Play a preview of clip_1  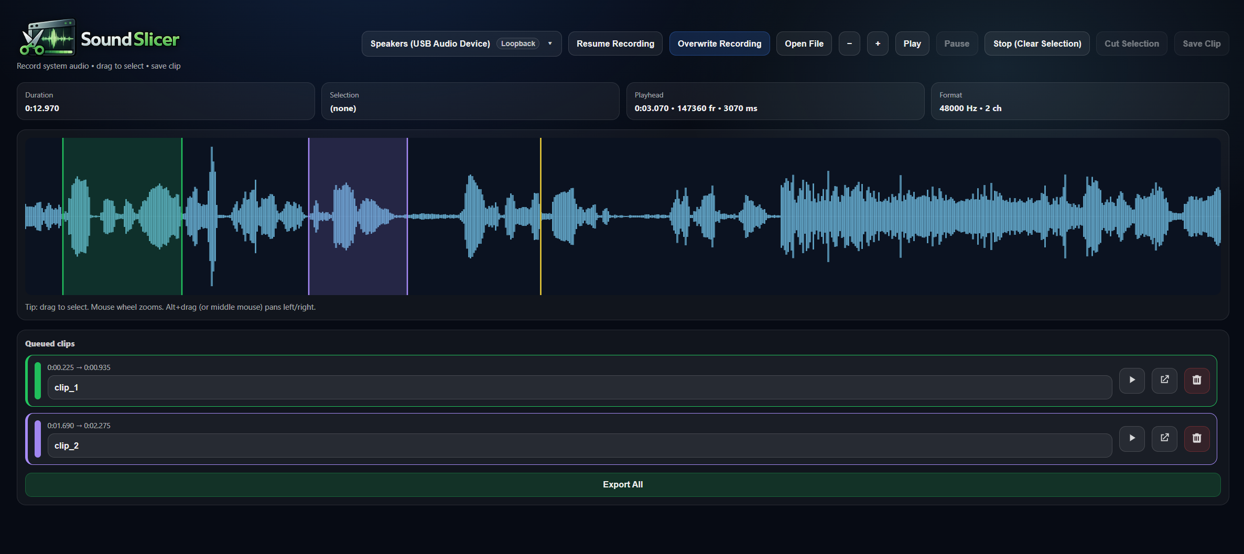[x=1132, y=381]
